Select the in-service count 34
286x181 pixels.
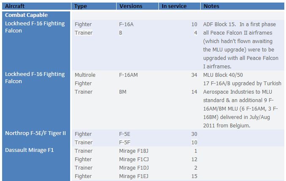[194, 75]
